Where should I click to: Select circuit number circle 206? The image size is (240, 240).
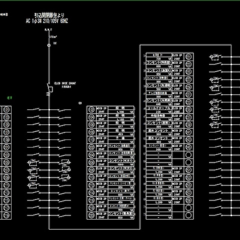[x=91, y=162]
